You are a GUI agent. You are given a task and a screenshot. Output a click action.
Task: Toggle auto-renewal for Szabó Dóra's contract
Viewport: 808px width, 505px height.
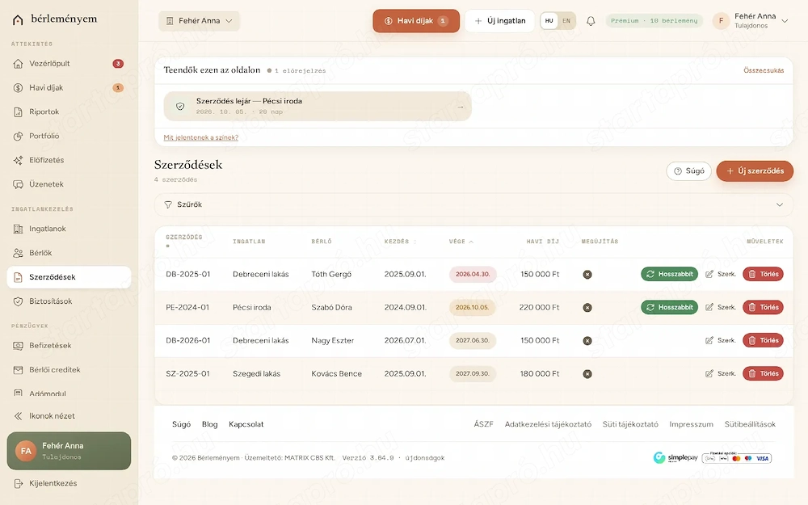click(587, 308)
